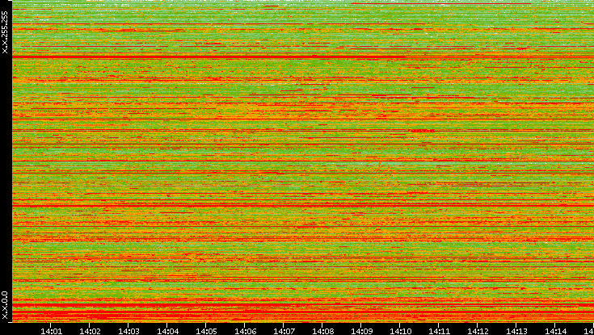Click the 14:01 time axis label

click(51, 331)
